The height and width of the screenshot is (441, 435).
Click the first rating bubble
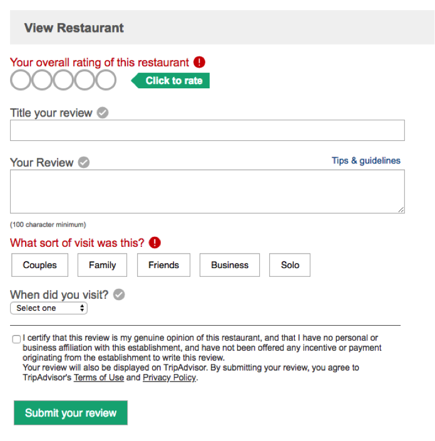coord(20,80)
